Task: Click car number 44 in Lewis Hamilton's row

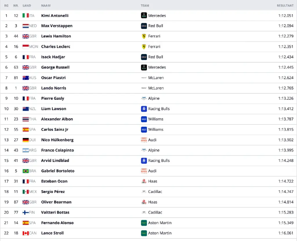Action: (16, 36)
